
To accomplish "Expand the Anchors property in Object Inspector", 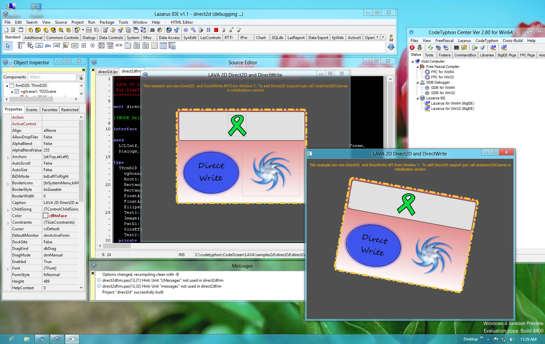I will [x=8, y=158].
